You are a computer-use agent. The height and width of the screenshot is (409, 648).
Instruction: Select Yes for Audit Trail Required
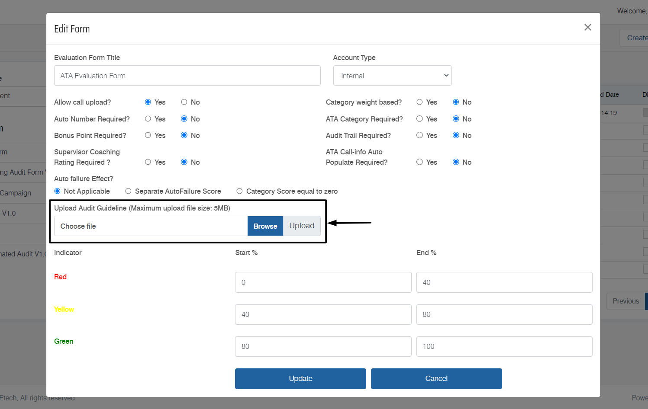[x=419, y=135]
